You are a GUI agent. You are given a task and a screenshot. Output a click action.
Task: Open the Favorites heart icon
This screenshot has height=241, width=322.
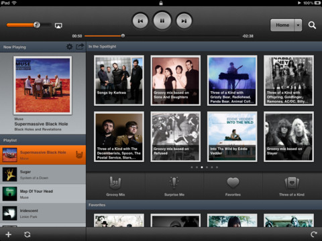[x=233, y=183]
